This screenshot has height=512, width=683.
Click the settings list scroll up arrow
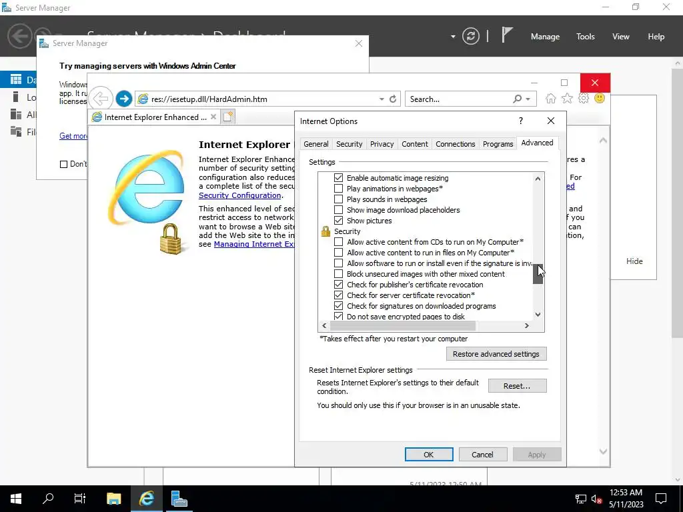[x=538, y=179]
